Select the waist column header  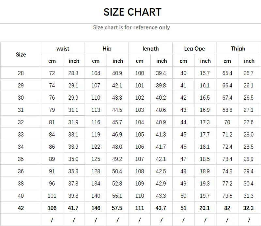[63, 48]
